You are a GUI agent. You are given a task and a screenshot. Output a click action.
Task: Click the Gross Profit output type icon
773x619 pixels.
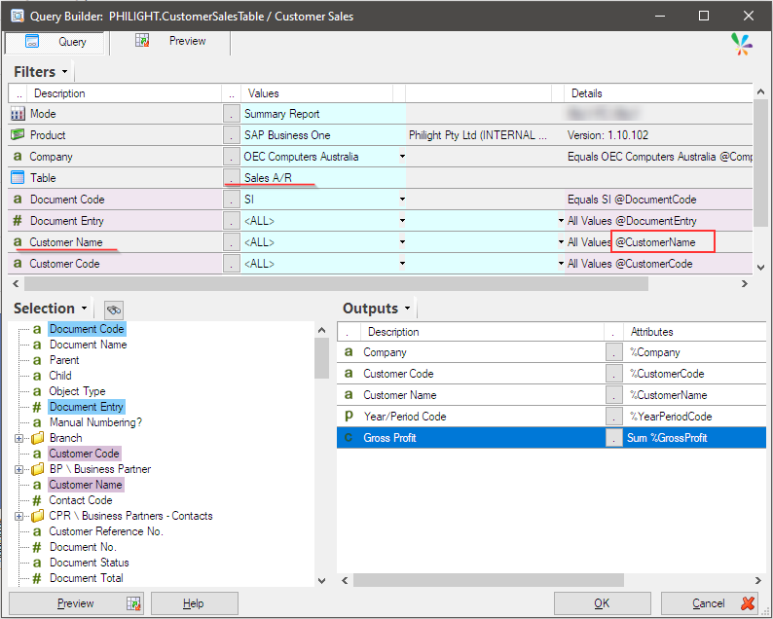tap(349, 438)
